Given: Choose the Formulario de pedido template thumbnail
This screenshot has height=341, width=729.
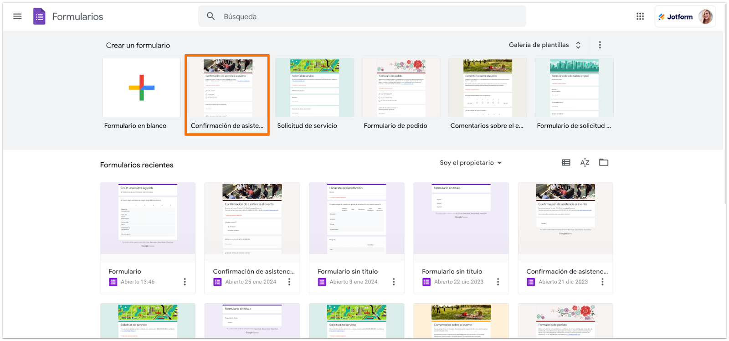Looking at the screenshot, I should point(401,88).
